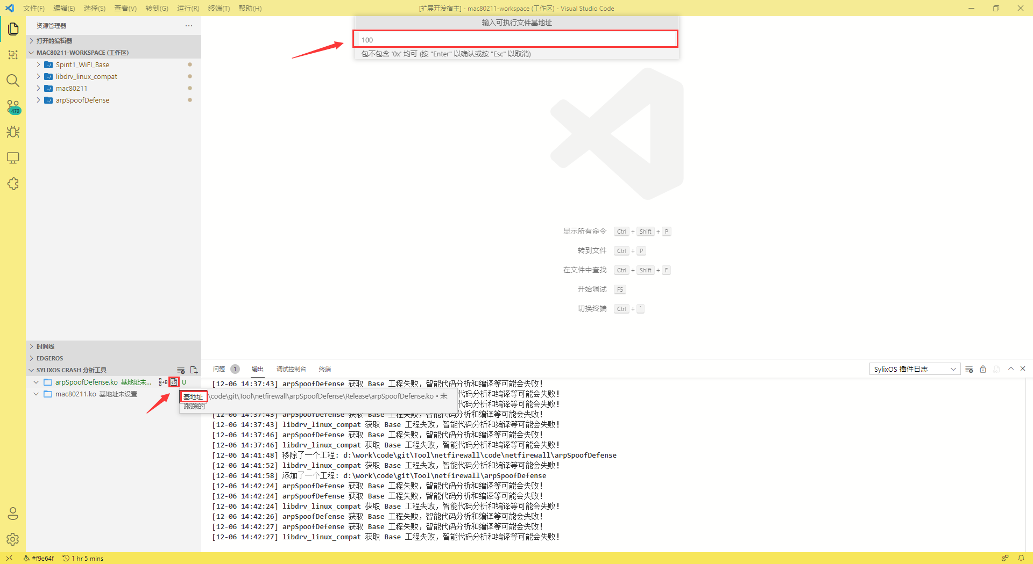1033x564 pixels.
Task: Open the Extensions puzzle-piece icon
Action: (x=13, y=184)
